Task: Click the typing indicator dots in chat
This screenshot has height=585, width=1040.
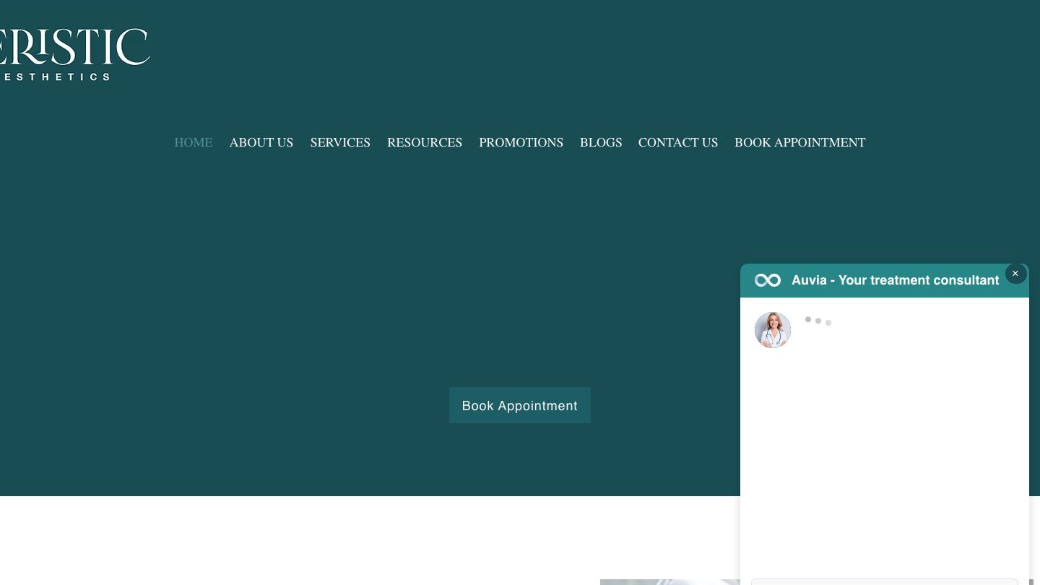Action: 818,321
